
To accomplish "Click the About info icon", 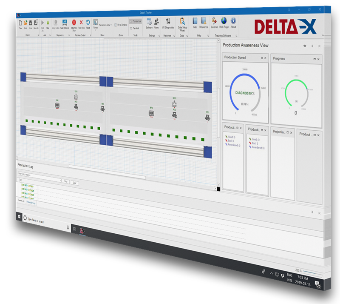I will point(233,20).
